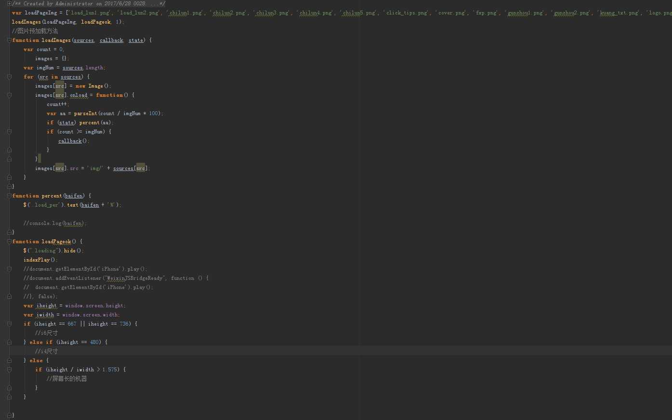Click the loadPageImg variable declaration name
The height and width of the screenshot is (420, 672).
click(40, 13)
